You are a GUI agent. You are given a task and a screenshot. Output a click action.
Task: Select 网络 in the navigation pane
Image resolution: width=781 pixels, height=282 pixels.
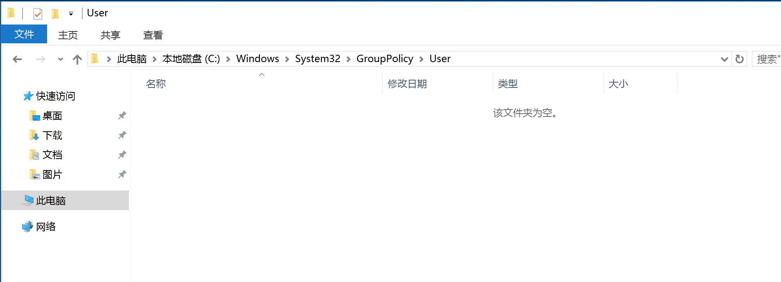click(46, 226)
